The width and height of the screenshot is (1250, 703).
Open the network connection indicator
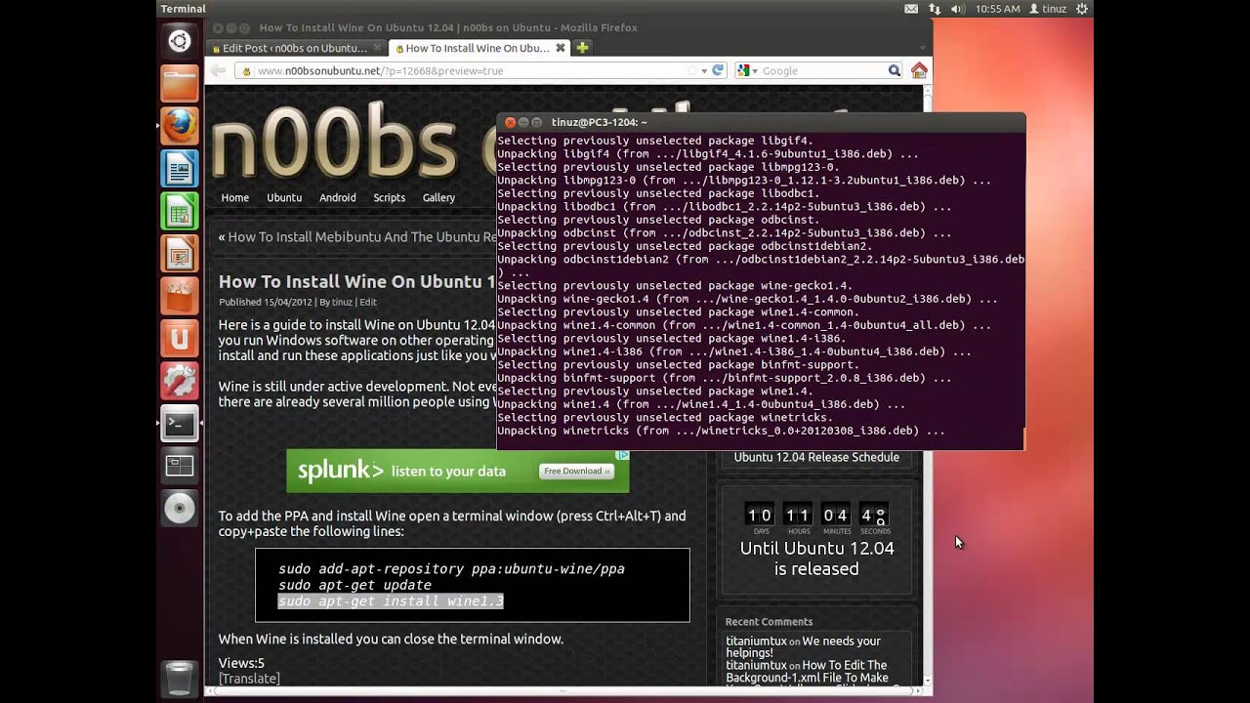tap(935, 9)
